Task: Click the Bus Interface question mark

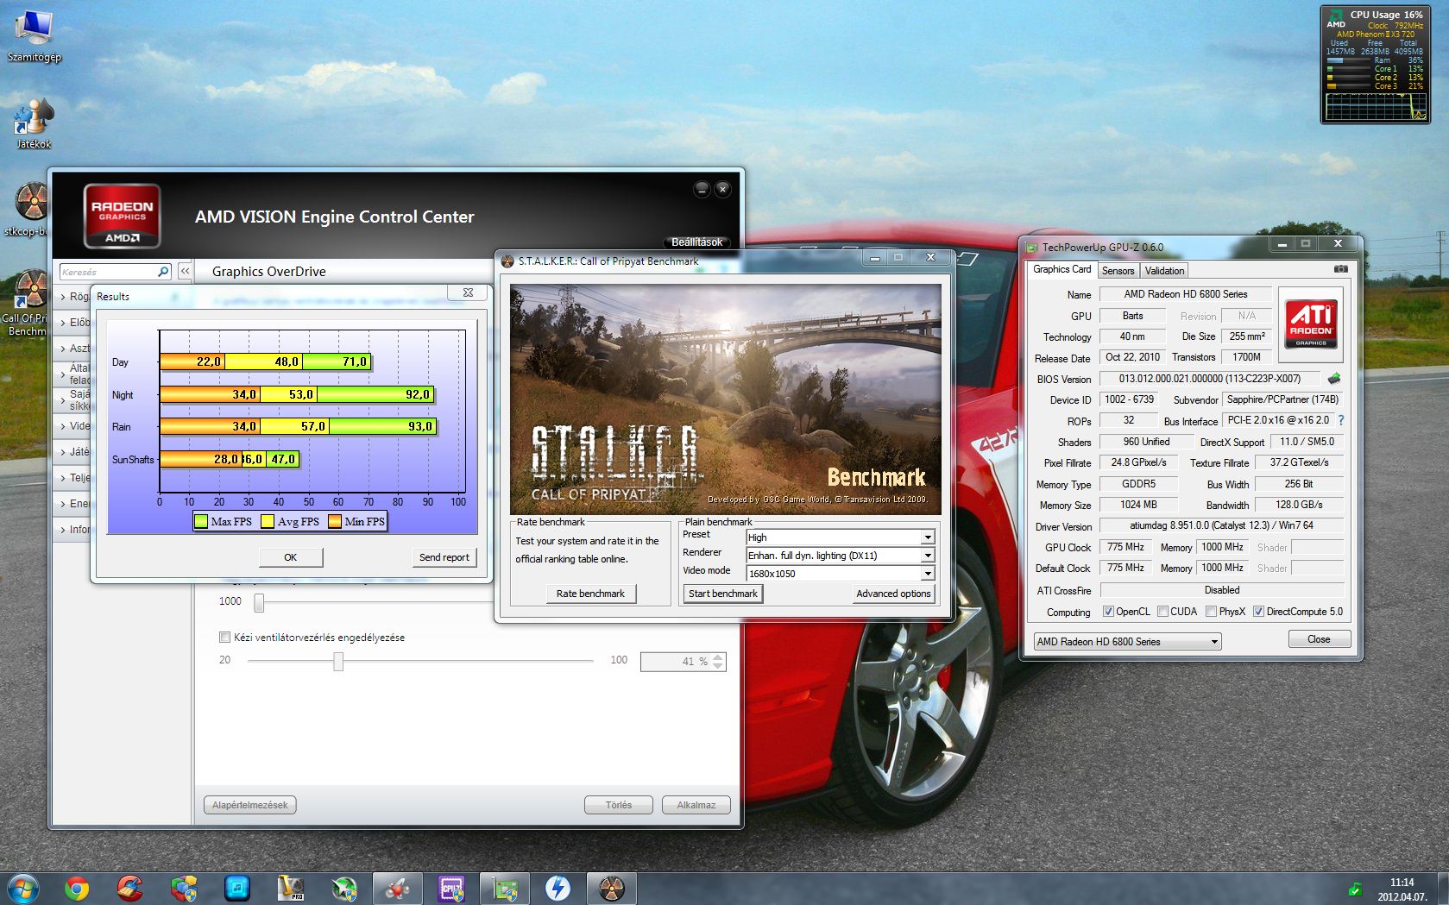Action: tap(1341, 420)
